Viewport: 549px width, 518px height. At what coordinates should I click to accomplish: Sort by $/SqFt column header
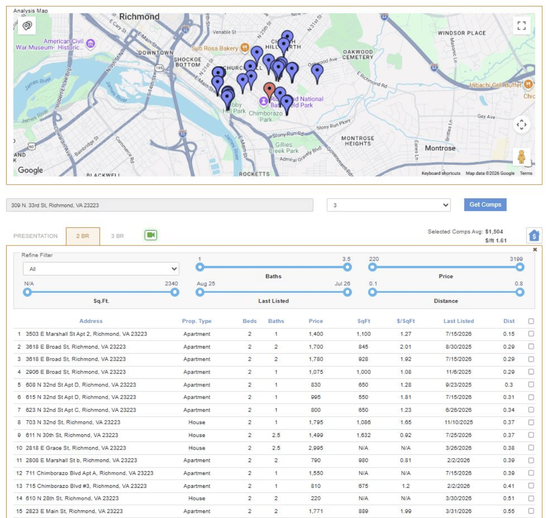[x=406, y=321]
